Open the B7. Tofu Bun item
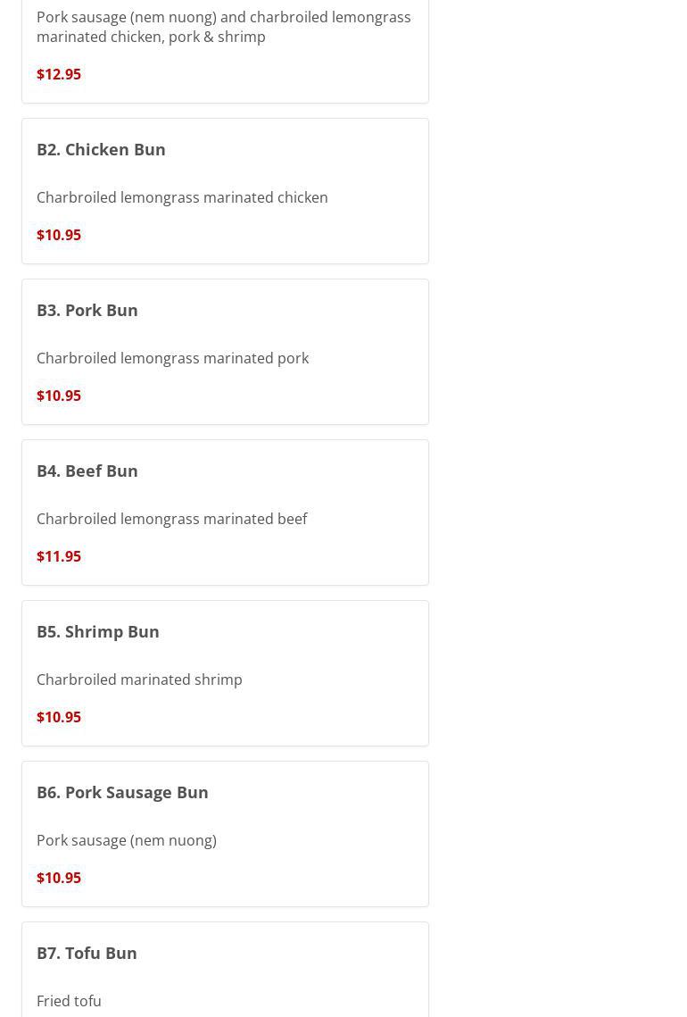Image resolution: width=687 pixels, height=1017 pixels. pos(87,953)
